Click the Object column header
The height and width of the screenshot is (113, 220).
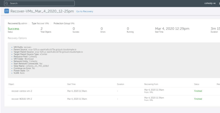pyautogui.click(x=11, y=84)
